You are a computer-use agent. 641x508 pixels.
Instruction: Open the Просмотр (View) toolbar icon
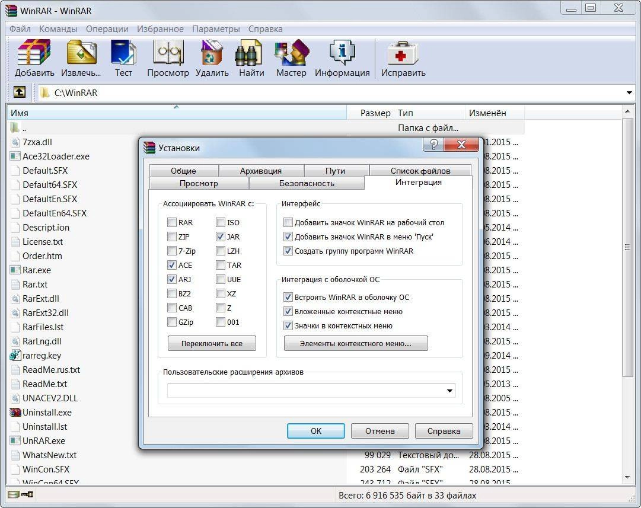pos(168,52)
